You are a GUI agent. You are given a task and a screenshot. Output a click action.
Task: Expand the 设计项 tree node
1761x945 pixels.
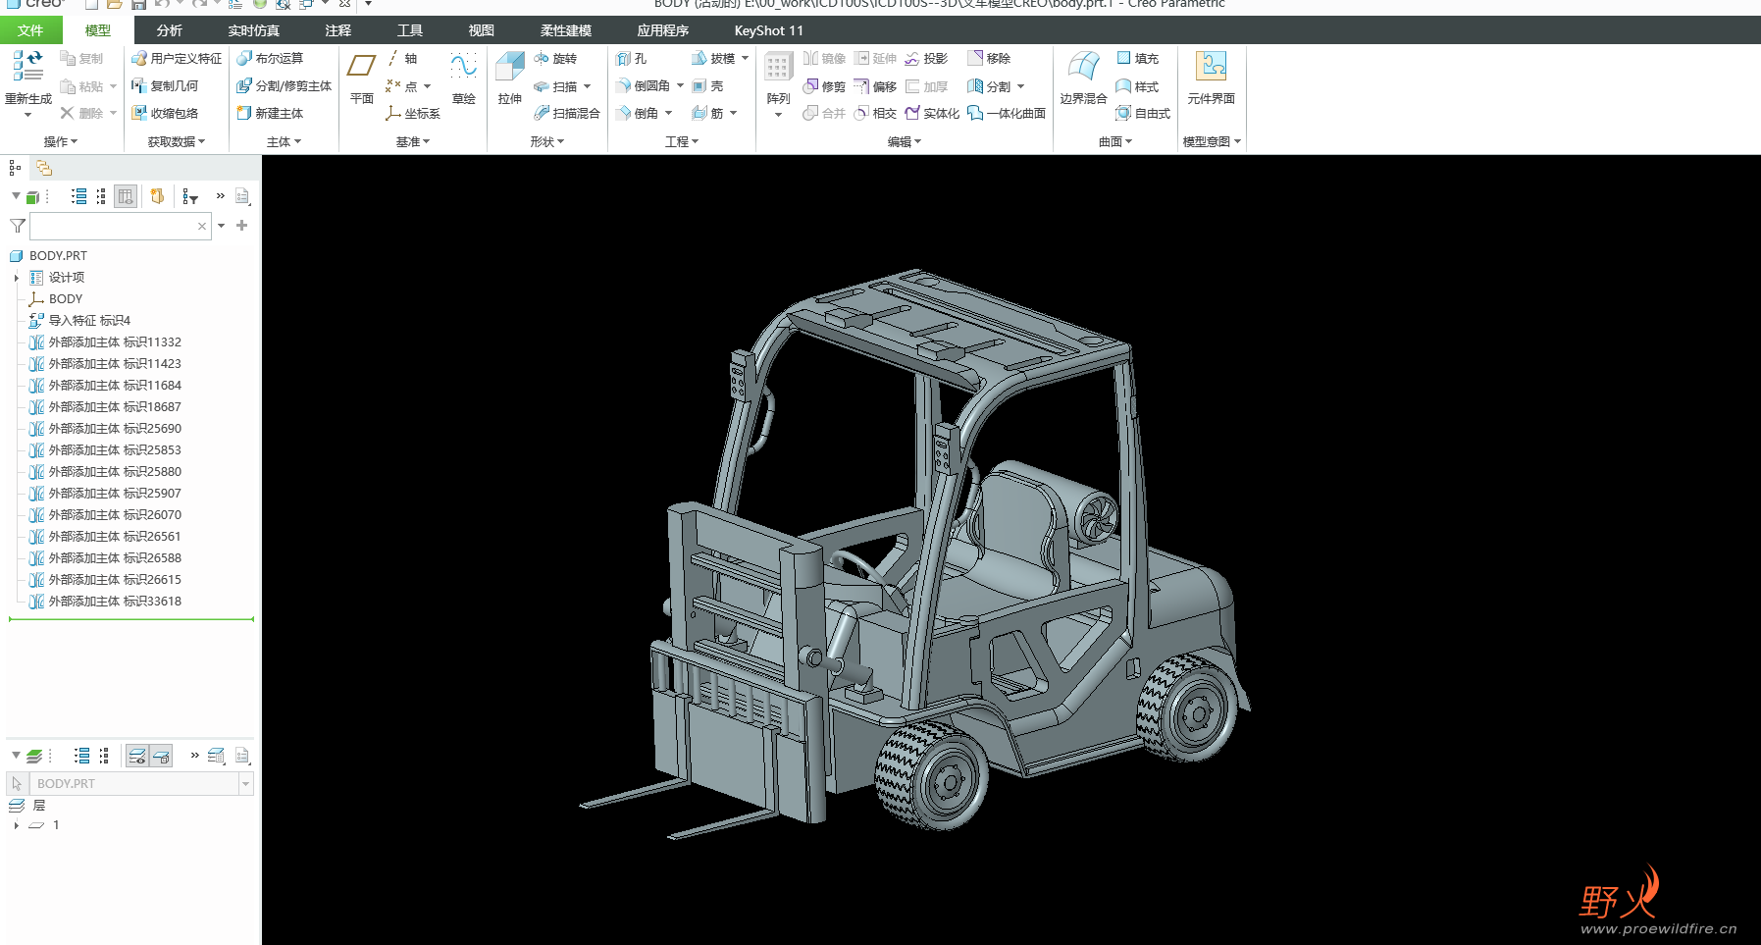(17, 278)
